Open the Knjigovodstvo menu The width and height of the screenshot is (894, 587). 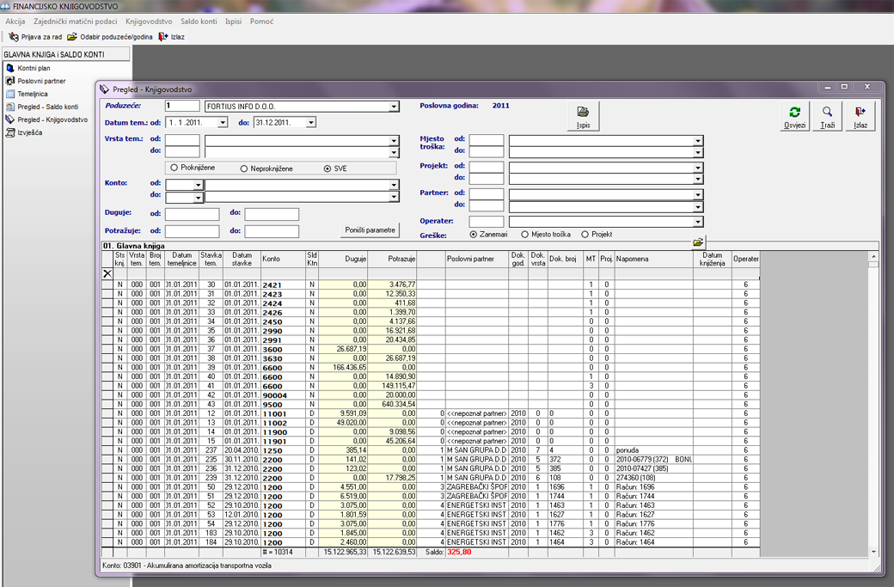tap(149, 21)
